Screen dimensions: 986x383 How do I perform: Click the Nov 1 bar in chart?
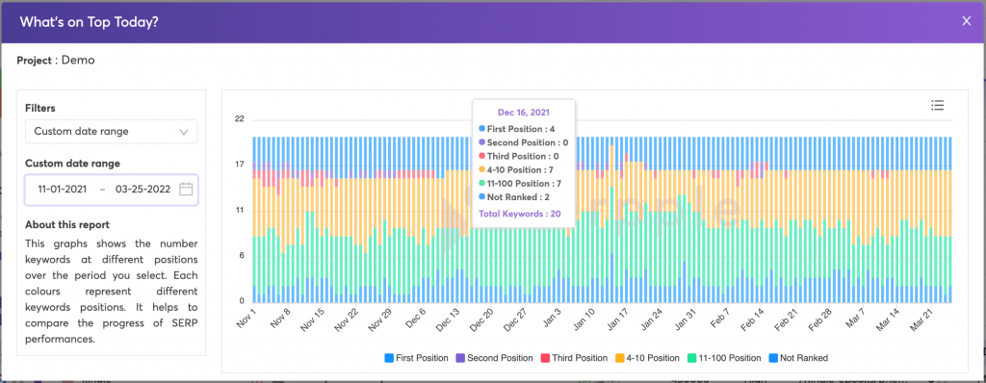pyautogui.click(x=254, y=219)
